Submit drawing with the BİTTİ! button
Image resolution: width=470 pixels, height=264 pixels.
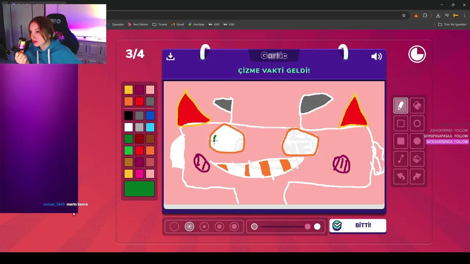(358, 225)
